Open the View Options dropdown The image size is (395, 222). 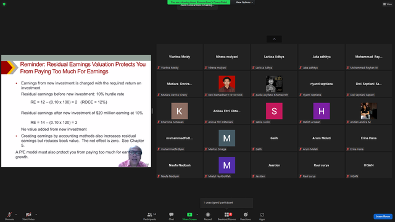point(244,2)
